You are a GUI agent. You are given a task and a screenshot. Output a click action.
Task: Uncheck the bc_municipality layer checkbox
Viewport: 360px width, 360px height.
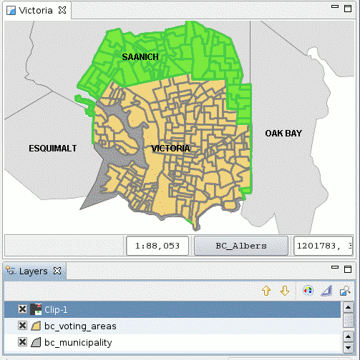click(22, 342)
